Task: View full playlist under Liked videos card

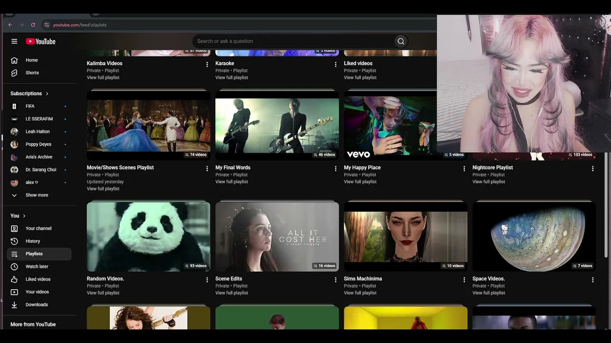Action: point(360,78)
